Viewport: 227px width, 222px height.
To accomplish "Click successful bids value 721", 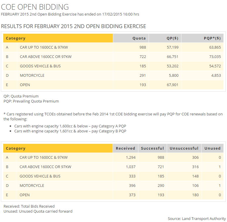I will point(161,167).
